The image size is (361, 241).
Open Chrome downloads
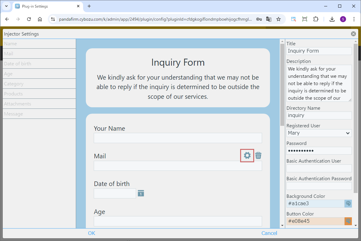click(332, 19)
